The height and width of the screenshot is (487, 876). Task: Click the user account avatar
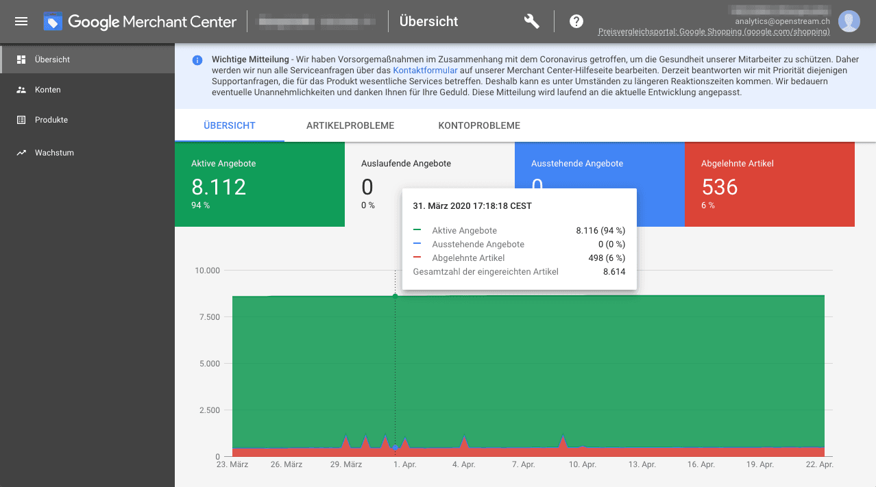click(x=849, y=21)
